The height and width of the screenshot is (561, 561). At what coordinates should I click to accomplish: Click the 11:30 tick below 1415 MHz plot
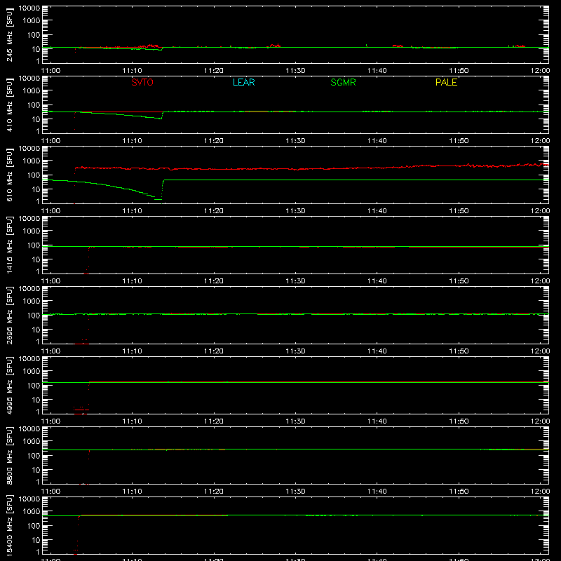click(x=295, y=281)
